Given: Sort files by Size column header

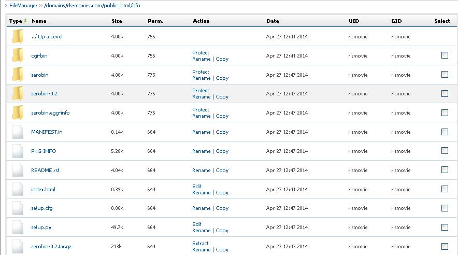Looking at the screenshot, I should coord(117,21).
